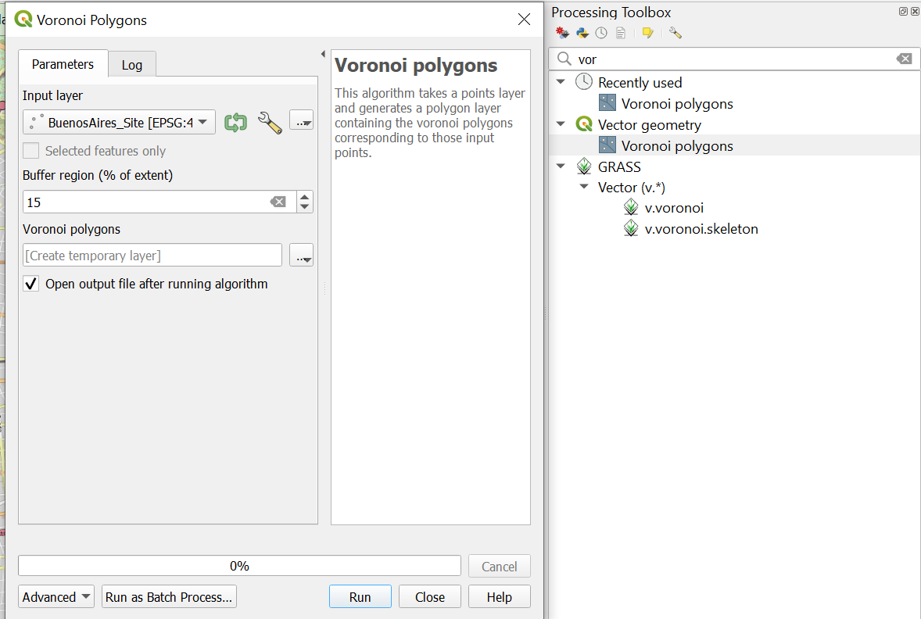Click the iterate over input layer icon
Screen dimensions: 921x619
click(x=235, y=122)
